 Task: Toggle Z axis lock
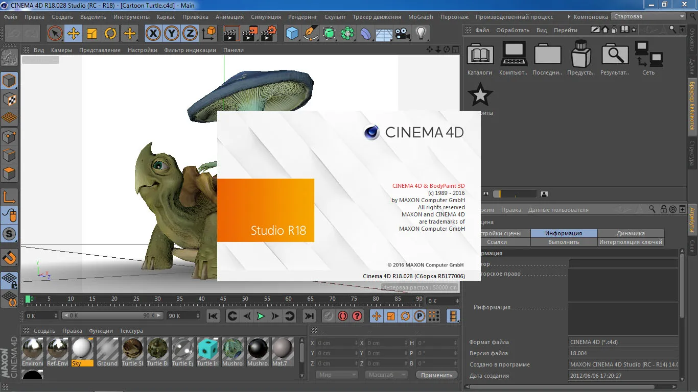[190, 34]
